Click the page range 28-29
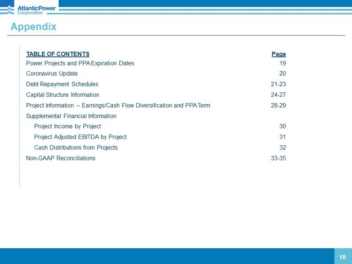Image resolution: width=352 pixels, height=264 pixels. point(278,106)
